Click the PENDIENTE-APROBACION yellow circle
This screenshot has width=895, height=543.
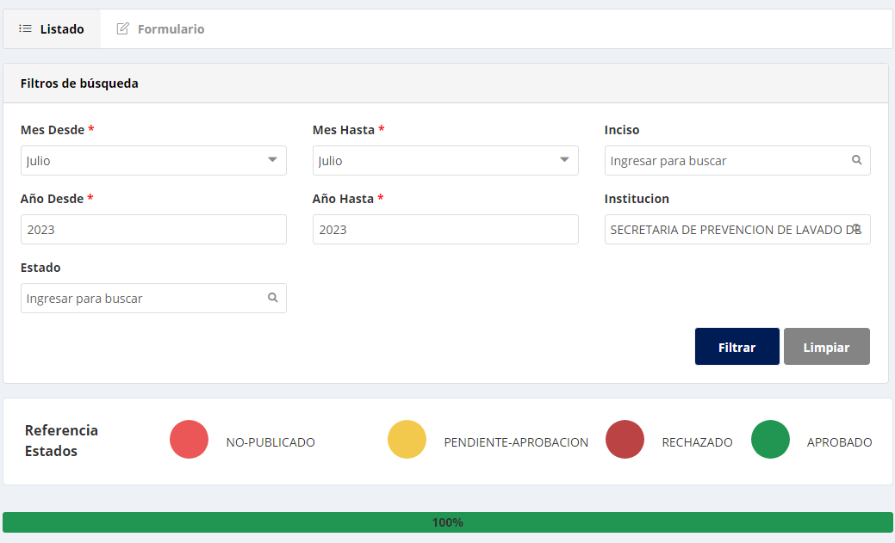pyautogui.click(x=407, y=439)
